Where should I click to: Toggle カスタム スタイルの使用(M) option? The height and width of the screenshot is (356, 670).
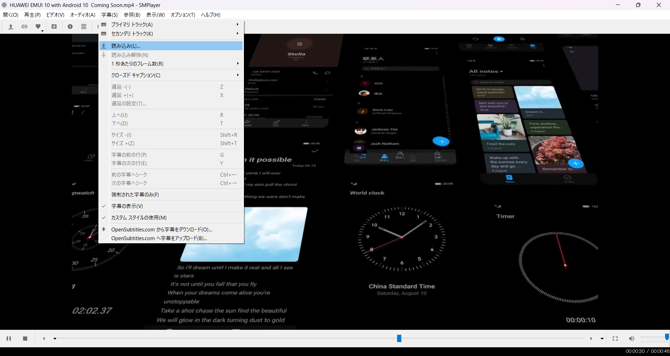(139, 218)
